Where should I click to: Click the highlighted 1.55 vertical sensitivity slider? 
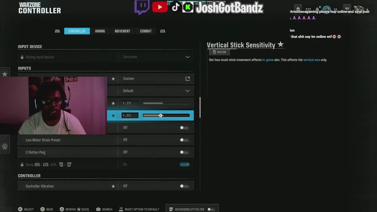click(x=166, y=115)
